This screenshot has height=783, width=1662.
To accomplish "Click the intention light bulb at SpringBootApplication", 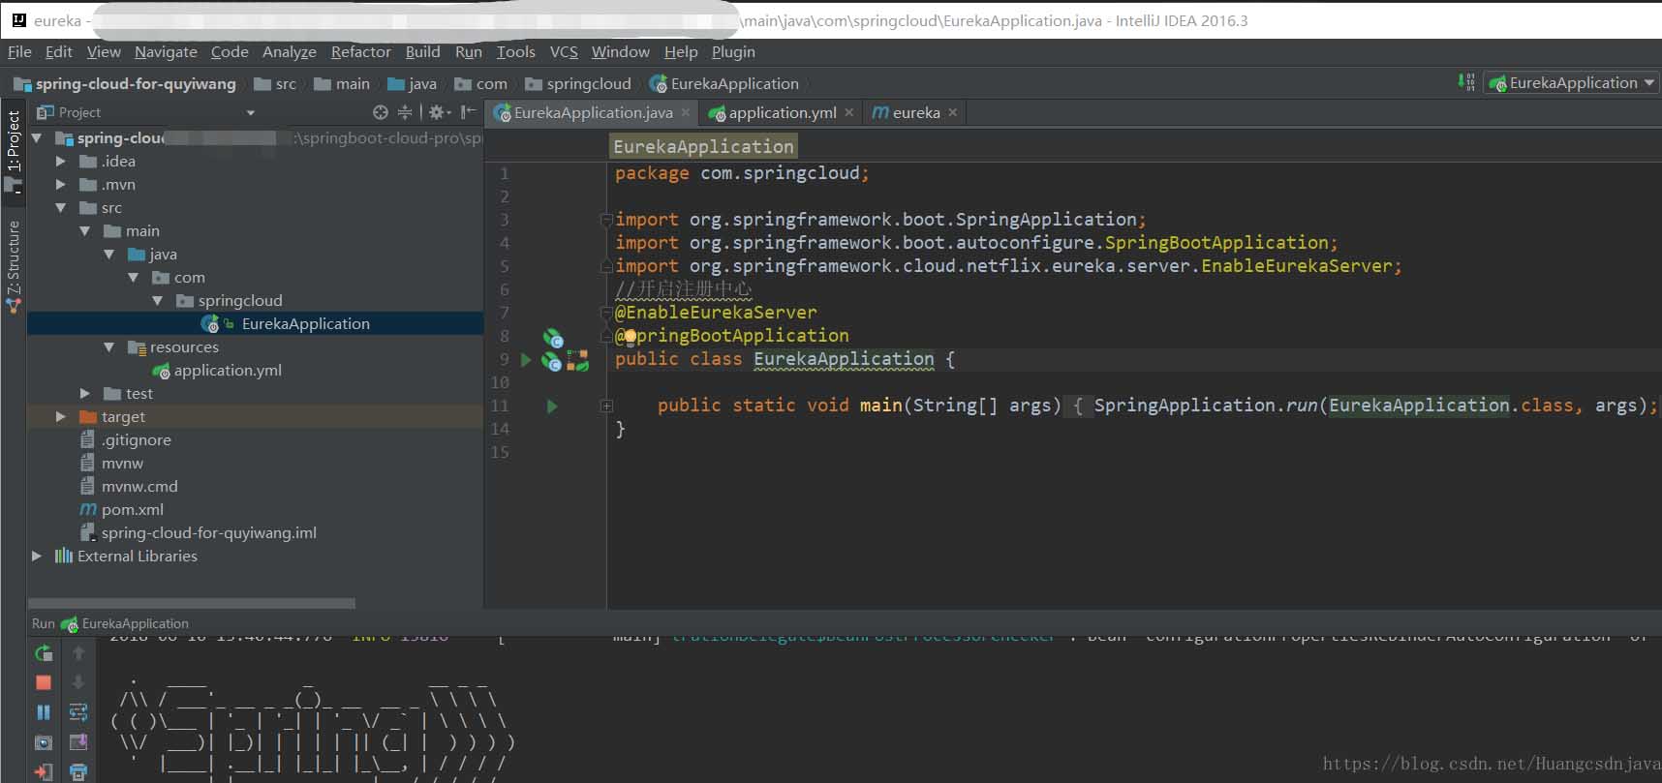I will point(631,337).
